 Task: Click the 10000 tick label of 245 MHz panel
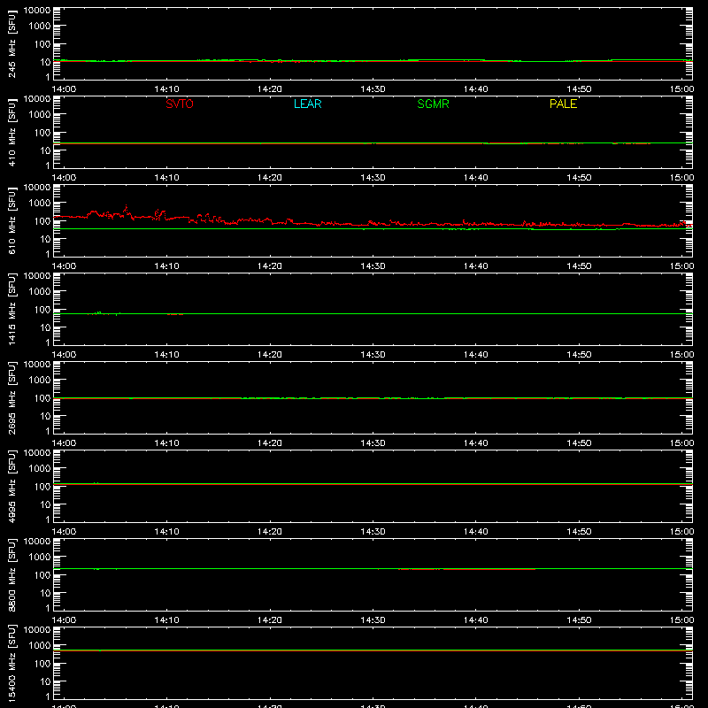pos(37,11)
